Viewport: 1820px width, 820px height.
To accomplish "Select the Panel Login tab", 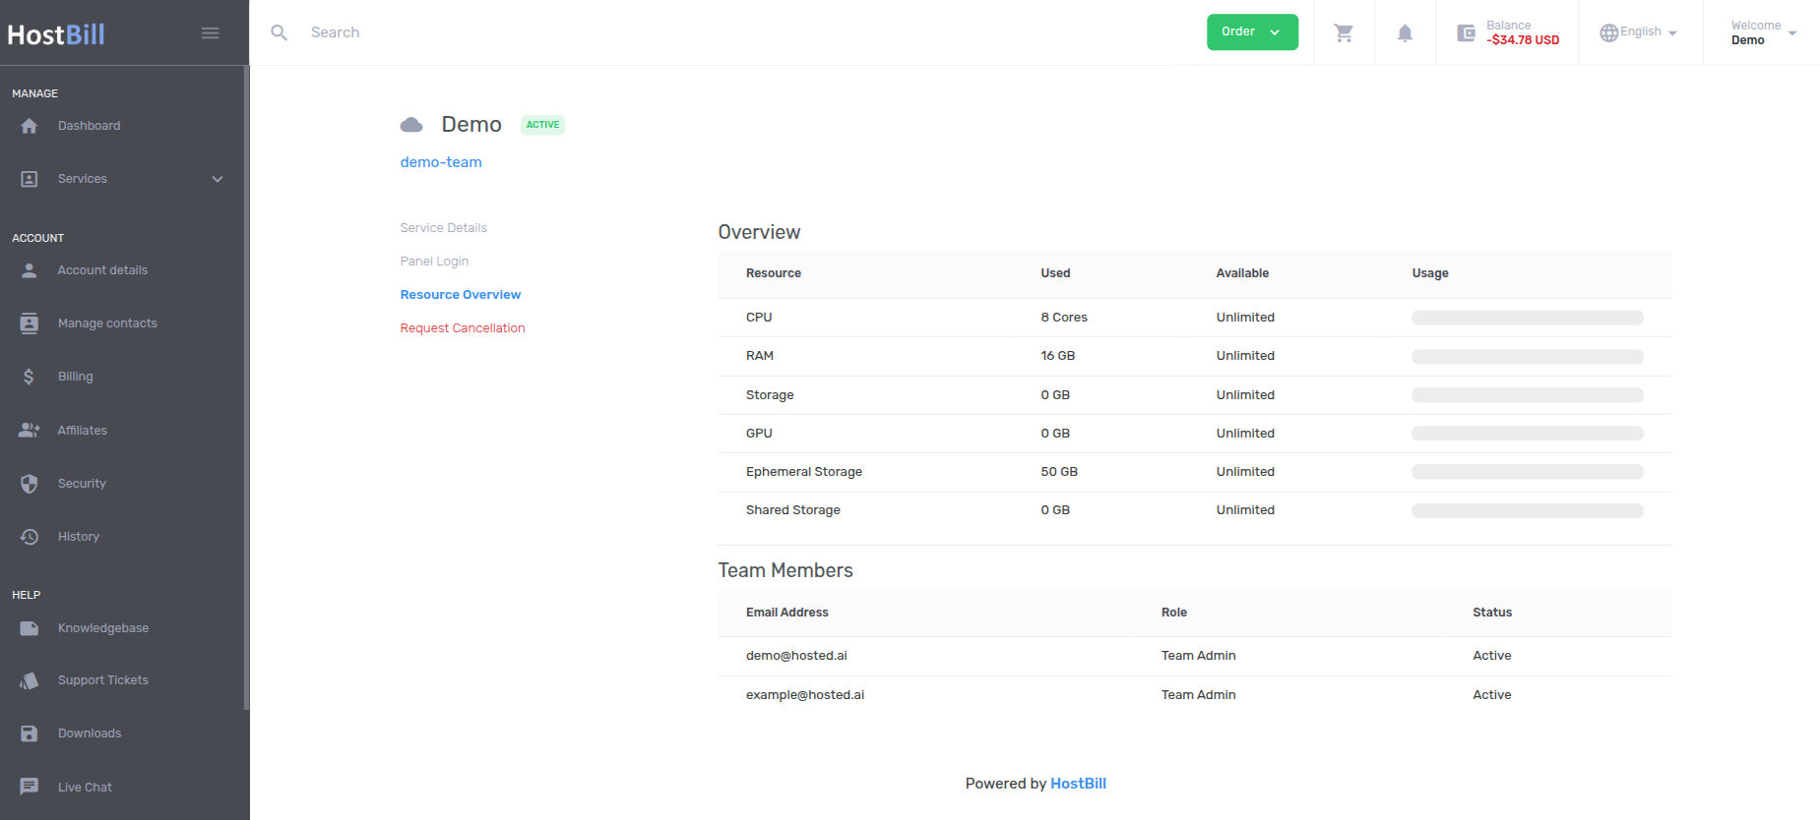I will pos(434,262).
